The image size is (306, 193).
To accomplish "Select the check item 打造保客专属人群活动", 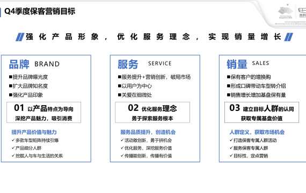I will [x=253, y=140].
